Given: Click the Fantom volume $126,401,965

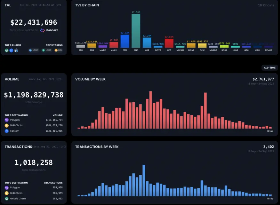Looking at the screenshot, I should [x=54, y=131].
